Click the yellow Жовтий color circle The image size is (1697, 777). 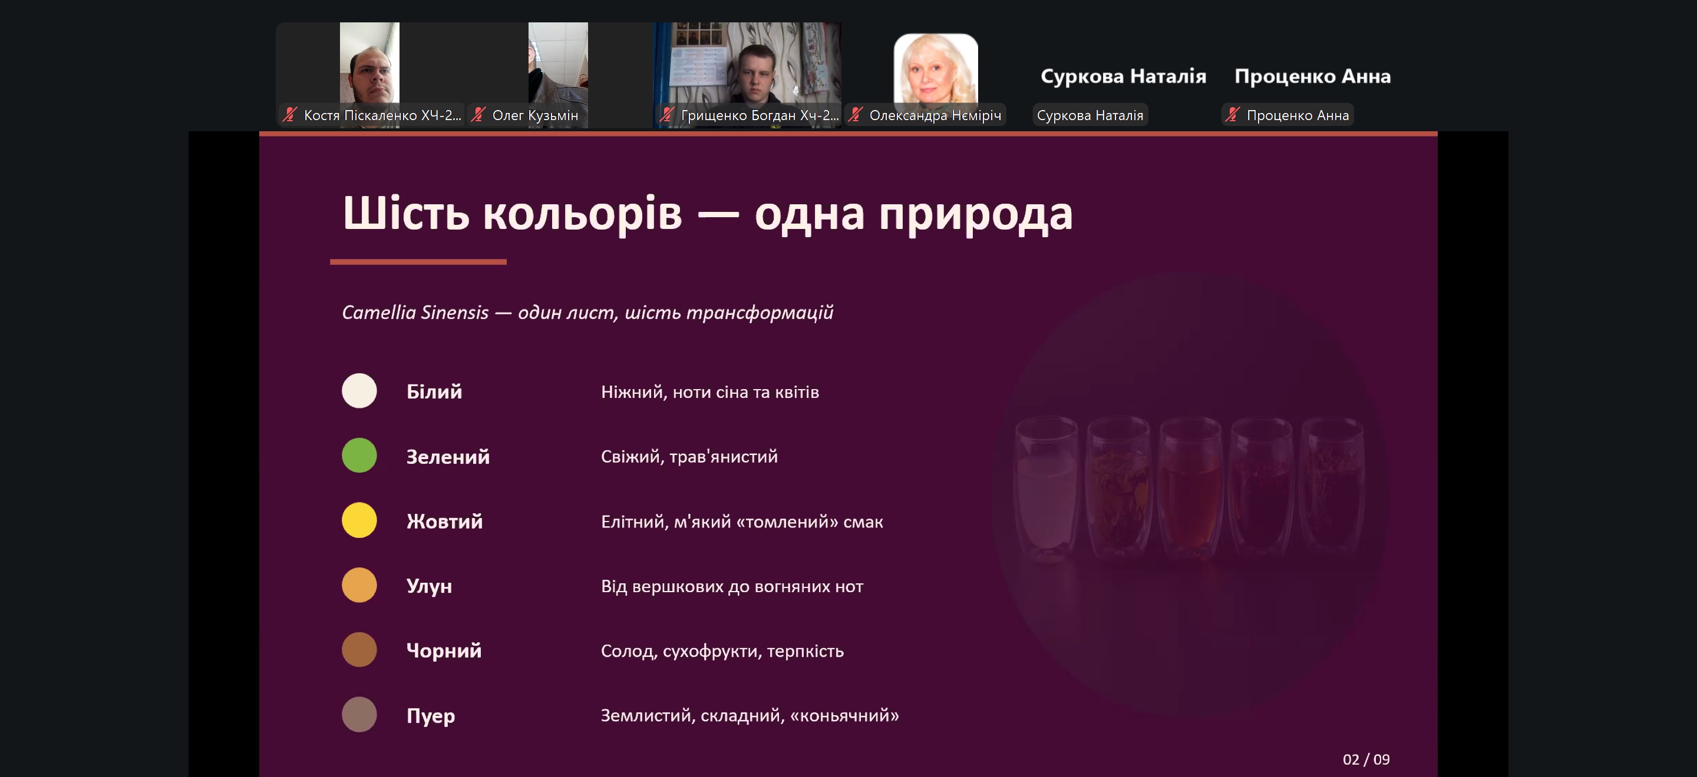(359, 520)
